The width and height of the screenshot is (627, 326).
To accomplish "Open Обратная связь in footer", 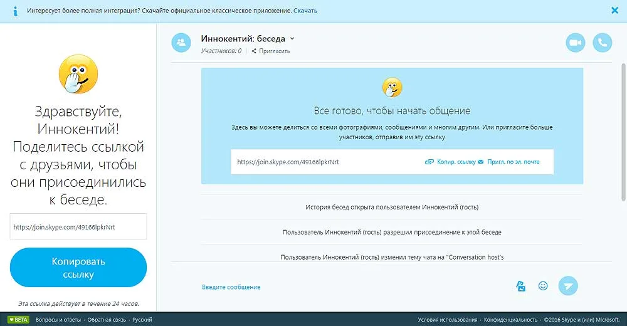I will tap(107, 320).
